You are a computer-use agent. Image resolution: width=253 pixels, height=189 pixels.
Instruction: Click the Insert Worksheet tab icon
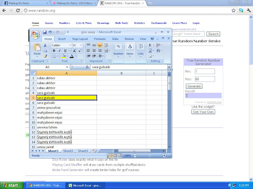(95, 151)
